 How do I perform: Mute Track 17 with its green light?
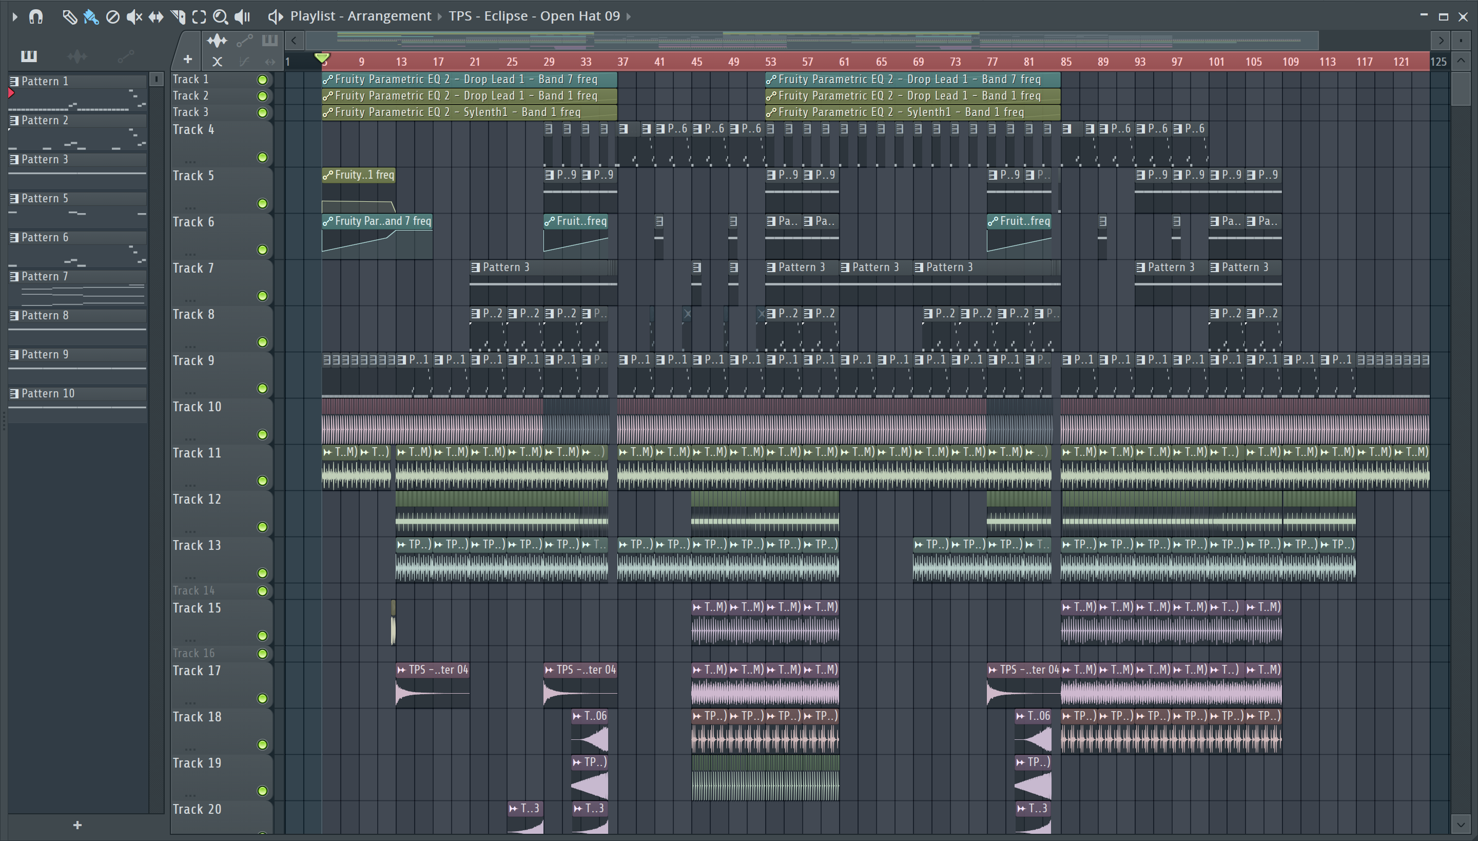[x=262, y=699]
